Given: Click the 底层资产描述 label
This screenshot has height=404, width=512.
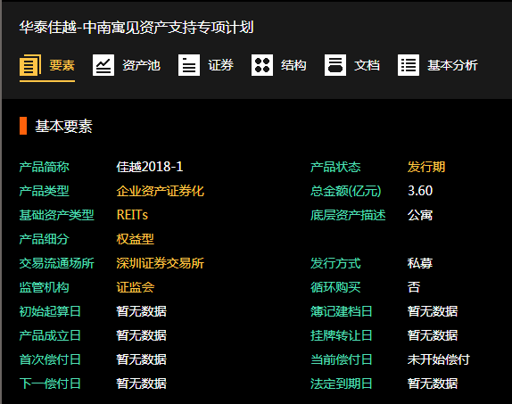Looking at the screenshot, I should [x=348, y=215].
